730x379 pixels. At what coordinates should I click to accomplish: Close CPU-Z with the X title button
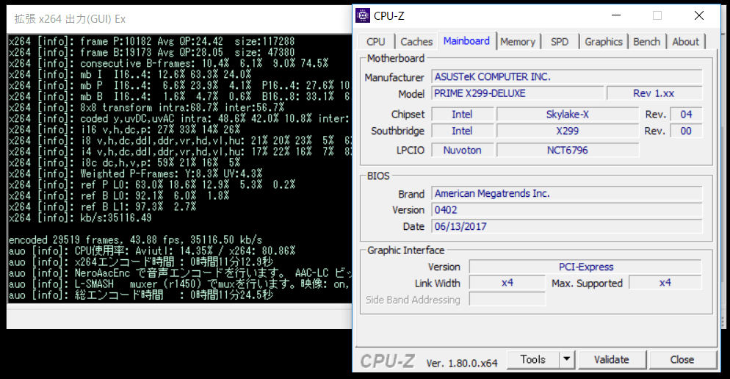699,15
